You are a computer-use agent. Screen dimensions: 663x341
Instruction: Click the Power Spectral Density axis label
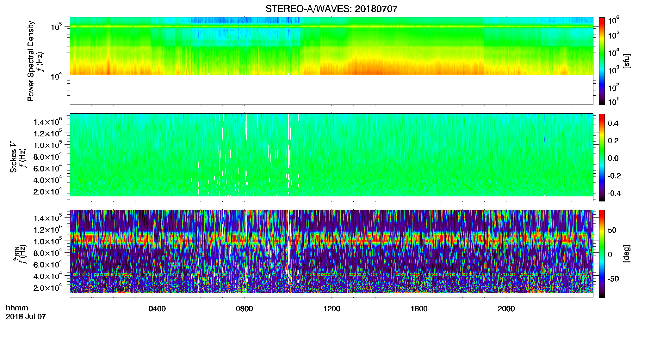31,61
